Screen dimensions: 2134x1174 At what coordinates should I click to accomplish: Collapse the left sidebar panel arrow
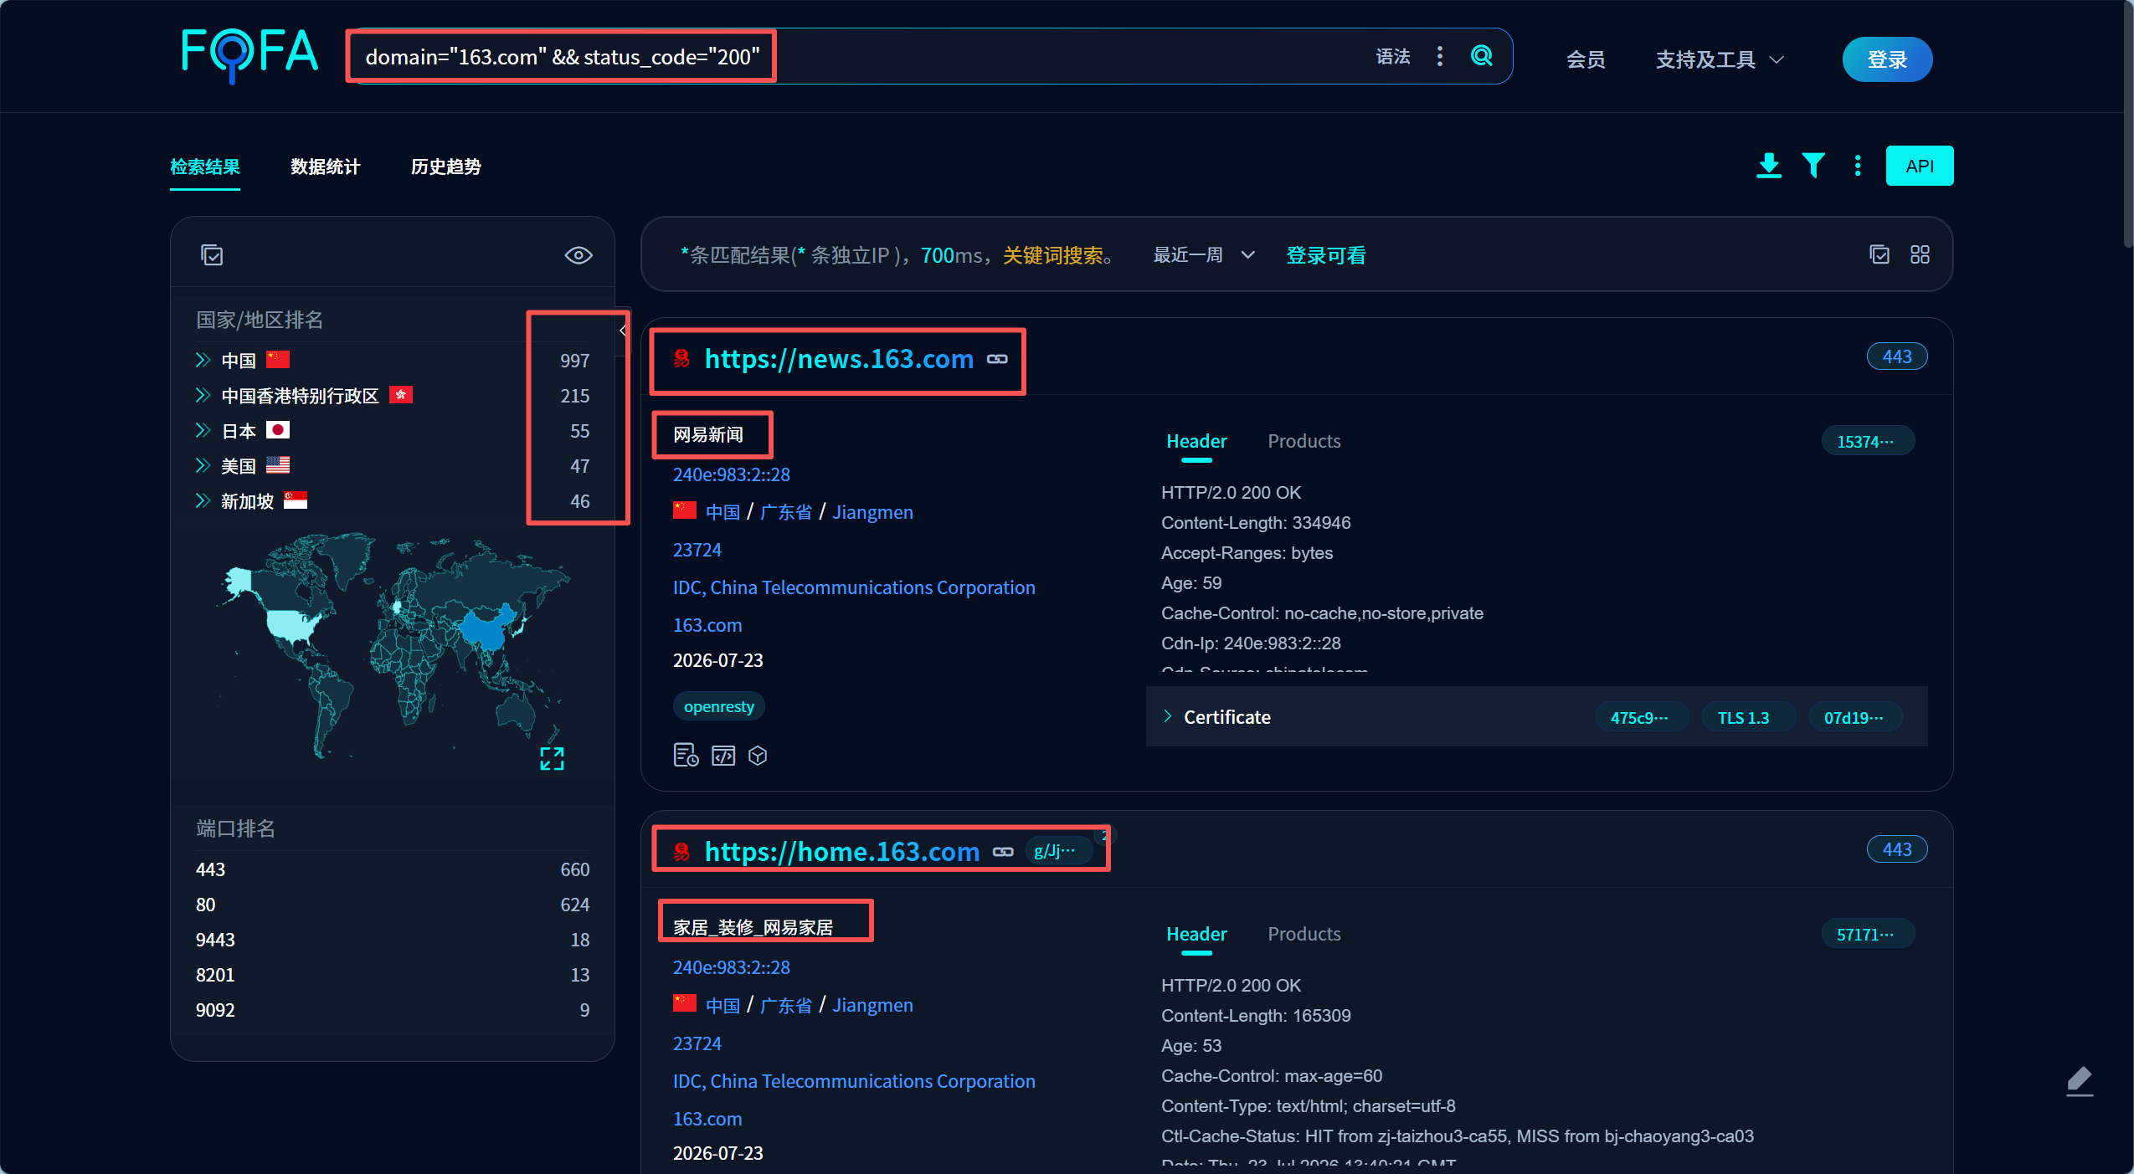623,331
